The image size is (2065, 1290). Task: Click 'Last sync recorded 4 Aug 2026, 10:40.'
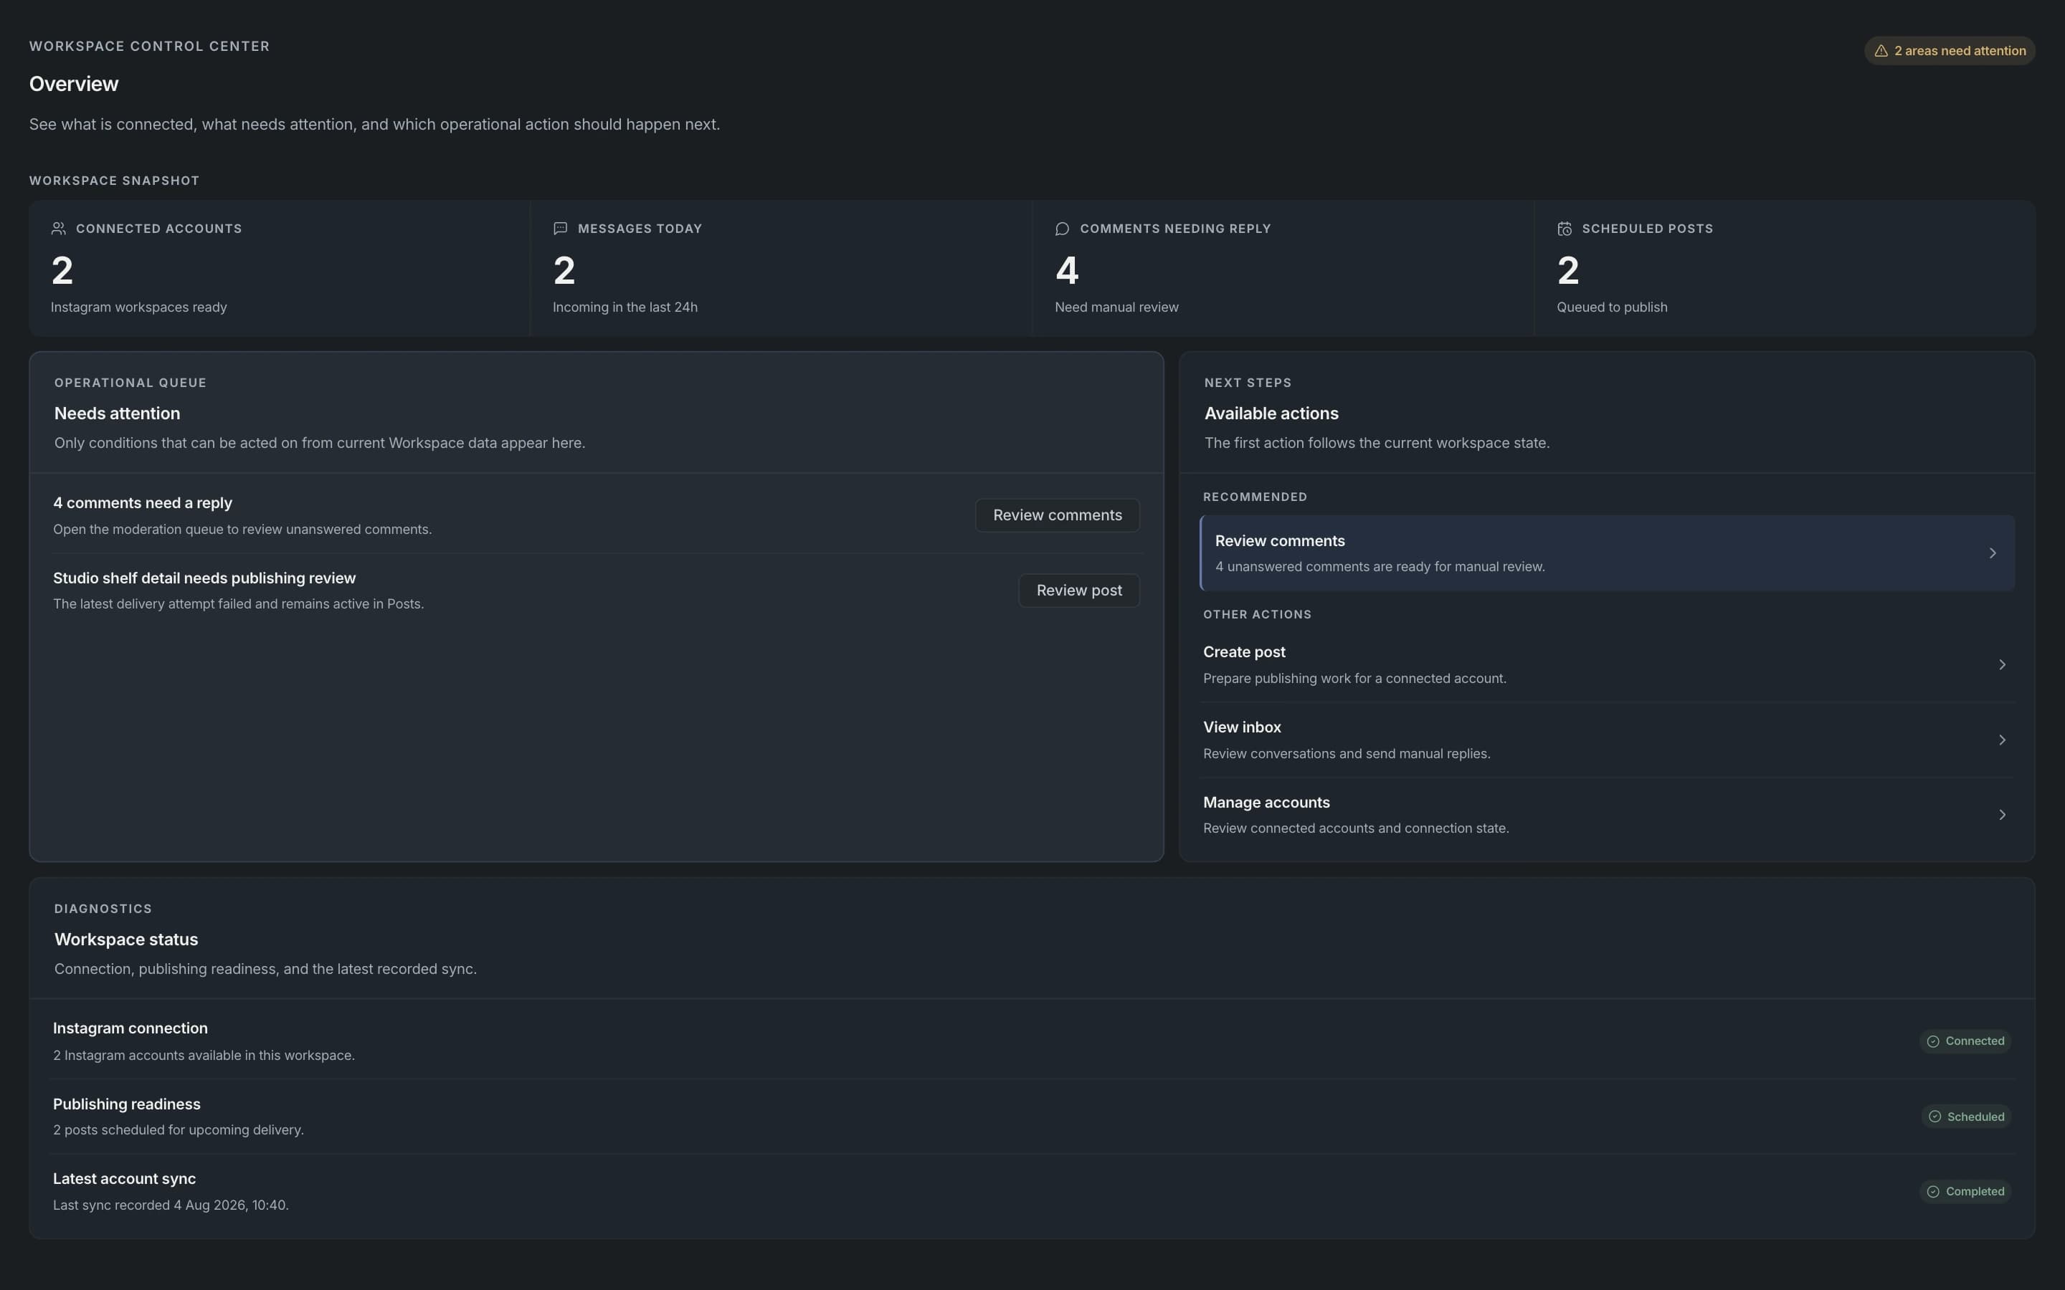tap(171, 1205)
